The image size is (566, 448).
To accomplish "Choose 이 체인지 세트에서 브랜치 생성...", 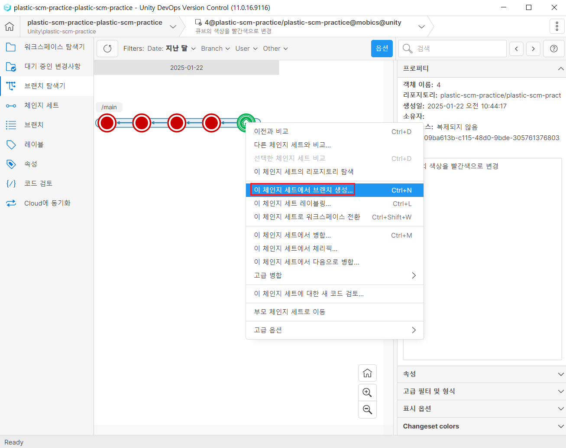I will point(335,190).
